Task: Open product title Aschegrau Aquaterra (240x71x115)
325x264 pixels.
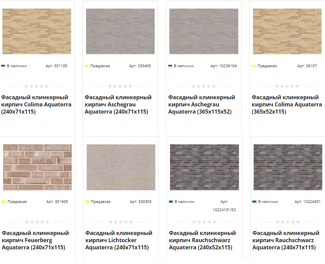Action: point(118,105)
